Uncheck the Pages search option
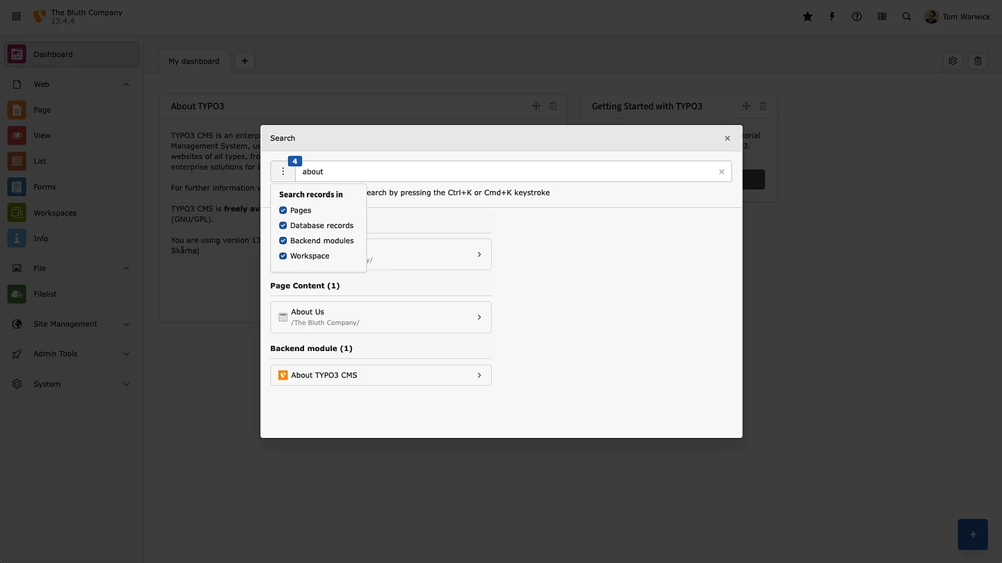 [x=283, y=210]
